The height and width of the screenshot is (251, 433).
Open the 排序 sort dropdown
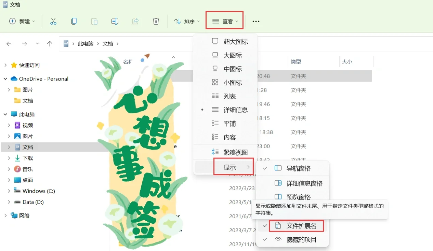187,21
